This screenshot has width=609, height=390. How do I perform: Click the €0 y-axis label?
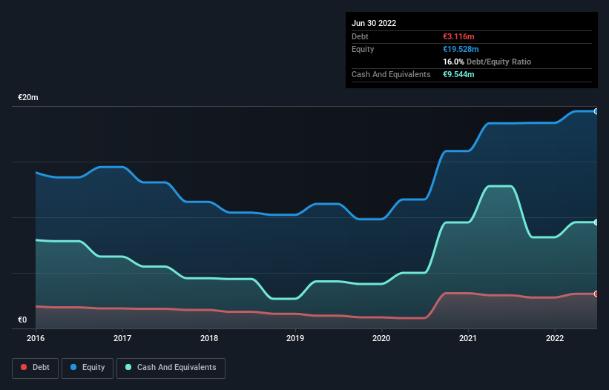click(22, 320)
